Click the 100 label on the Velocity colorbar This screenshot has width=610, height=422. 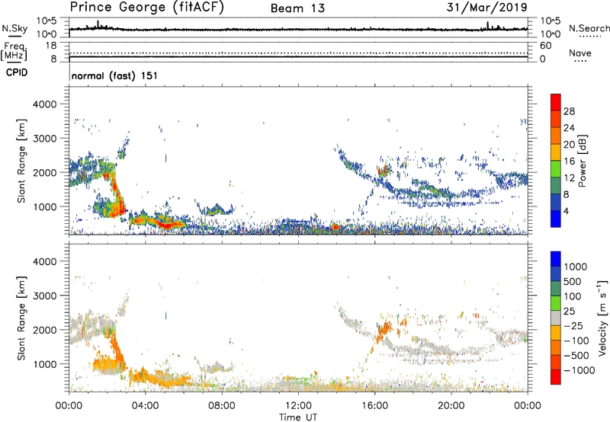pos(573,296)
